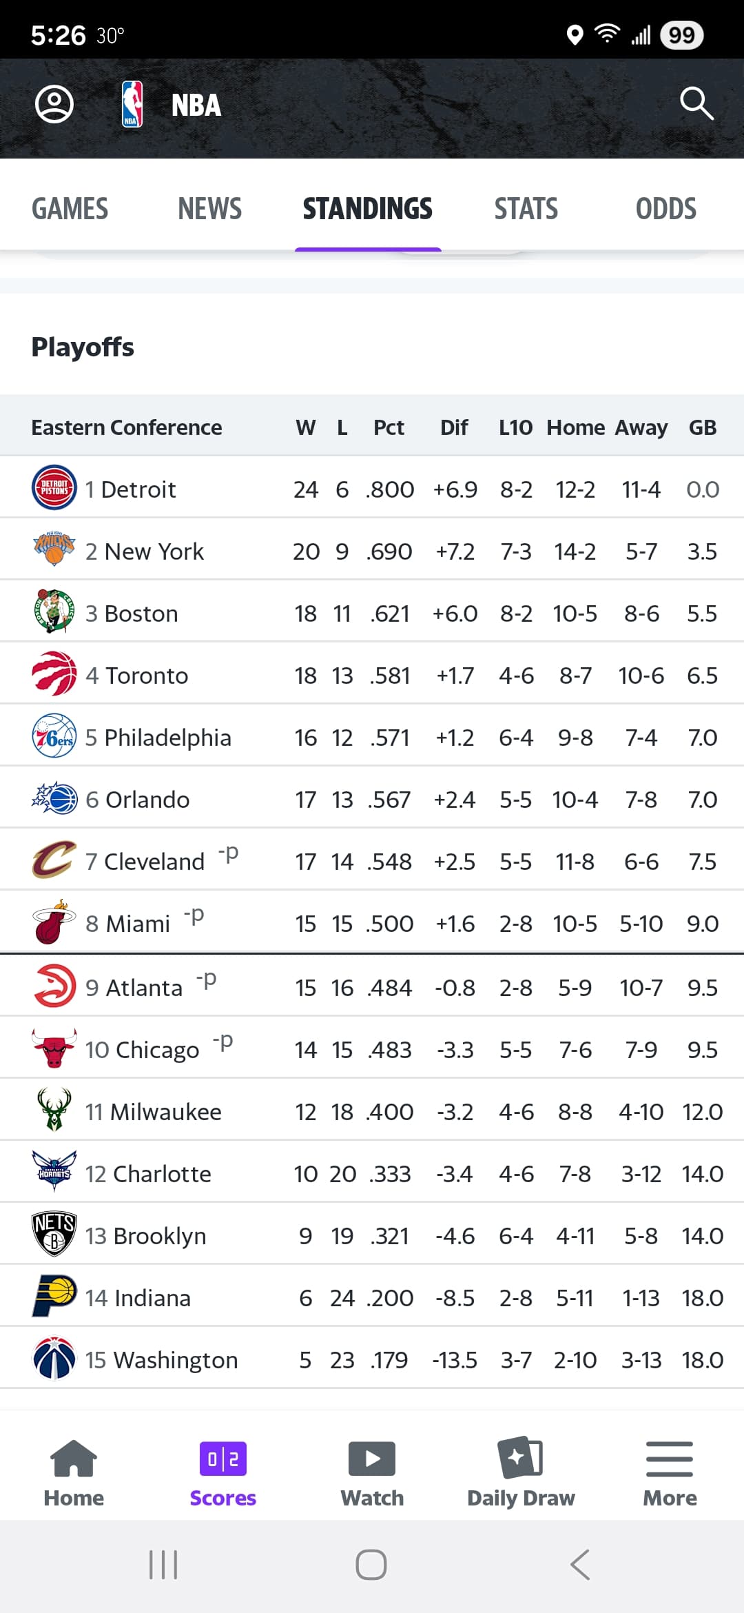Select the Scores icon in bottom bar
The height and width of the screenshot is (1613, 744).
(223, 1459)
